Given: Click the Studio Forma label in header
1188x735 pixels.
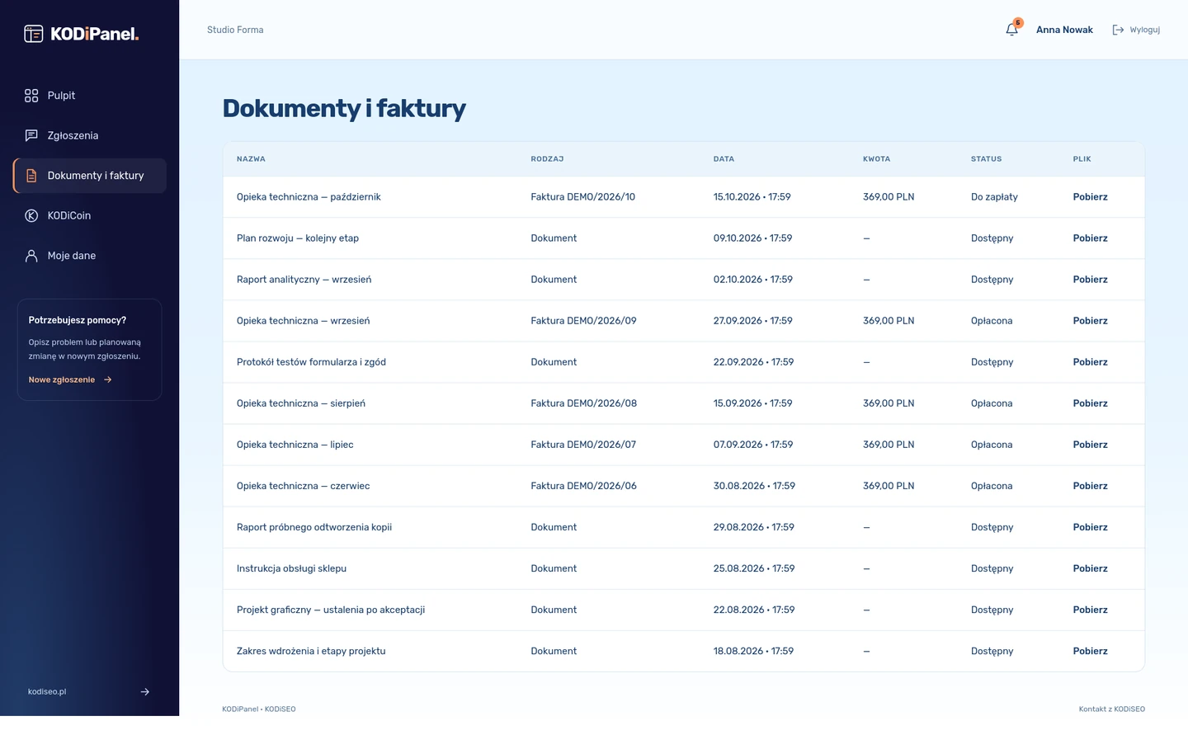Looking at the screenshot, I should pyautogui.click(x=235, y=30).
